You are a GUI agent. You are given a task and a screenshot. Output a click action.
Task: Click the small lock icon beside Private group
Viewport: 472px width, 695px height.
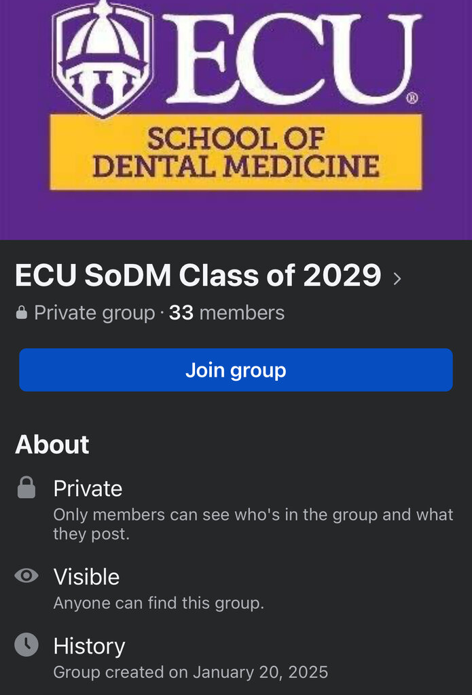21,314
